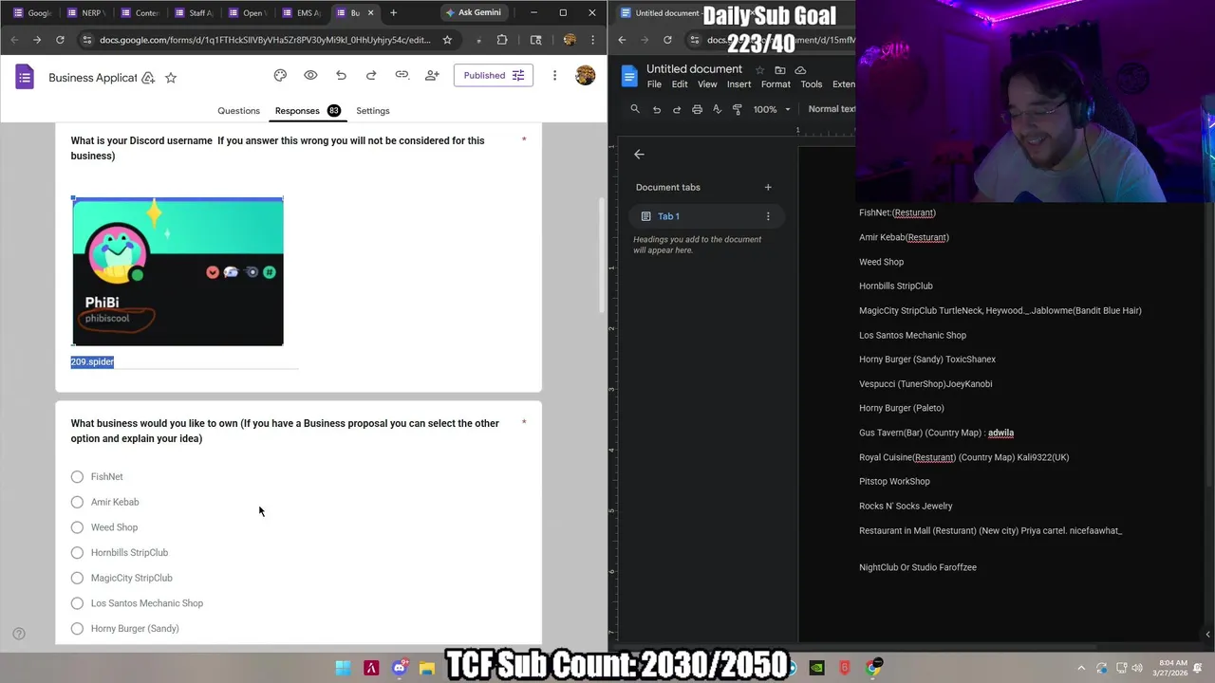Viewport: 1215px width, 683px height.
Task: Run spell check in Docs toolbar
Action: point(717,109)
